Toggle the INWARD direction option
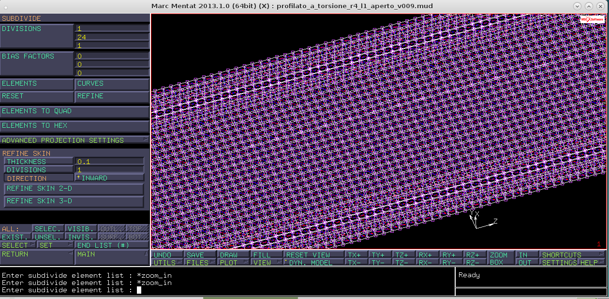Viewport: 609px width, 299px height. [109, 178]
